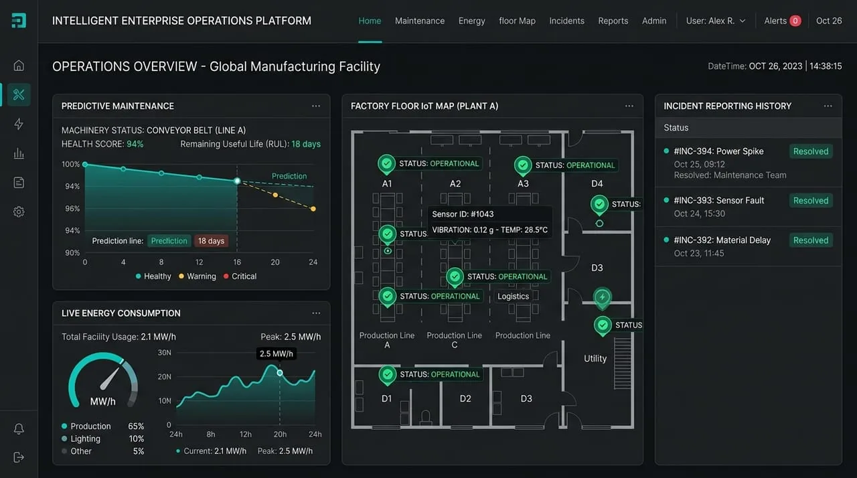Open incident #INC-393: Sensor Fault

tap(748, 207)
